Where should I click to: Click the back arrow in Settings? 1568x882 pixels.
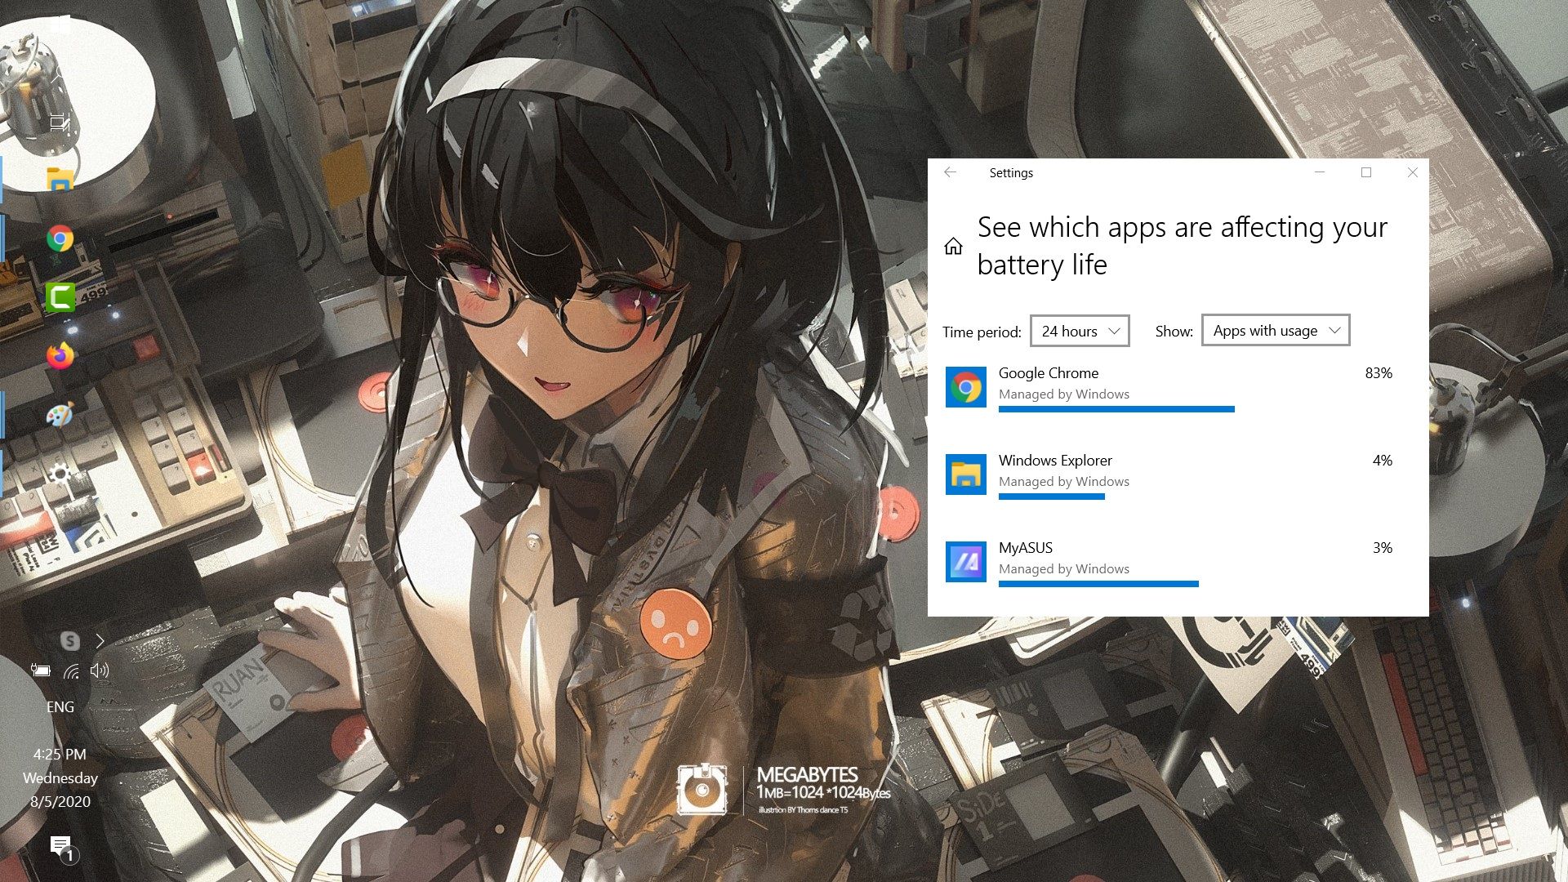coord(950,172)
